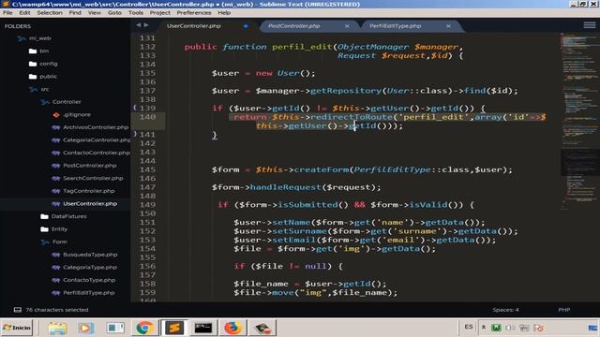The image size is (600, 337).
Task: Click the UserController.php PHP file icon
Action: [56, 204]
